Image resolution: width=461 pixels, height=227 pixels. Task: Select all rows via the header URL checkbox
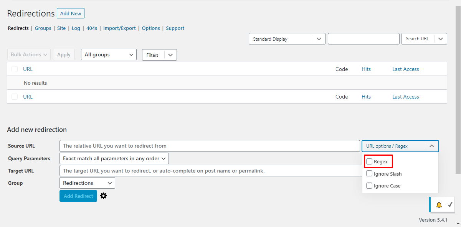click(x=15, y=69)
